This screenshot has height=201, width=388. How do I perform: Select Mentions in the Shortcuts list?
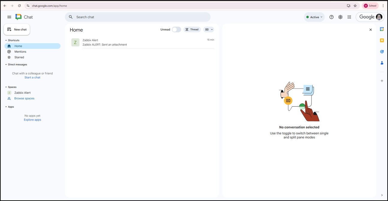20,52
